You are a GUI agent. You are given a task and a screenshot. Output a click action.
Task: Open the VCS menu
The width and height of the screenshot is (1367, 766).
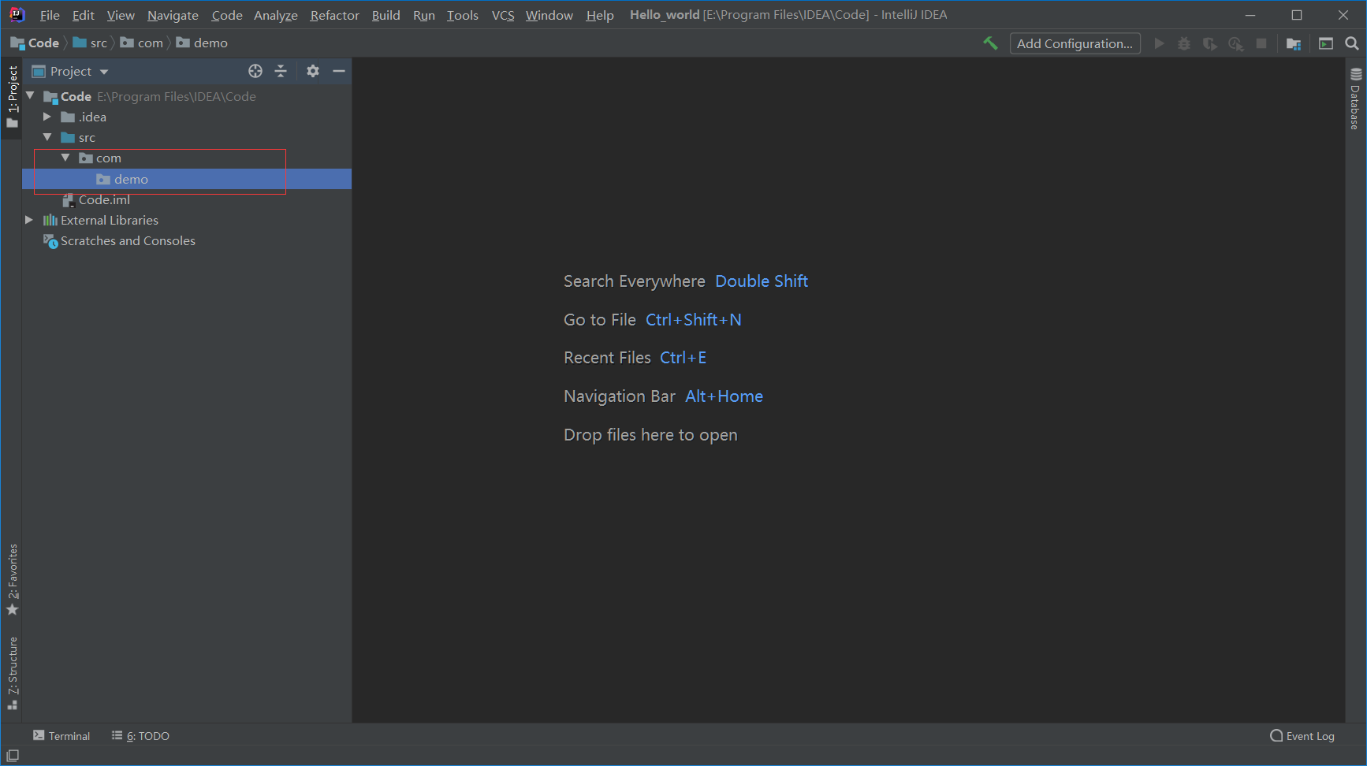tap(502, 14)
